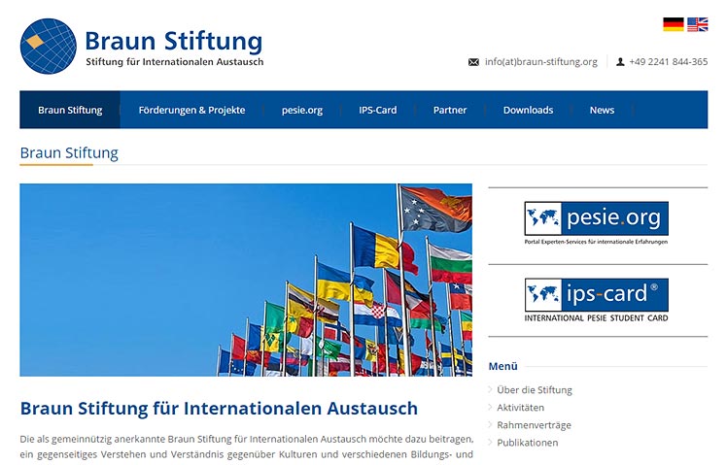Click the chevron beside Publikationen
727x465 pixels.
click(x=490, y=442)
